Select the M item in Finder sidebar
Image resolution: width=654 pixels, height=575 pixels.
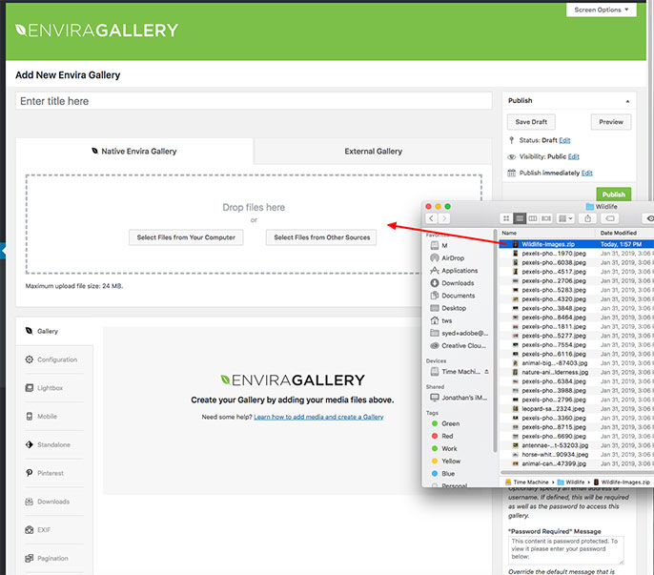coord(439,245)
